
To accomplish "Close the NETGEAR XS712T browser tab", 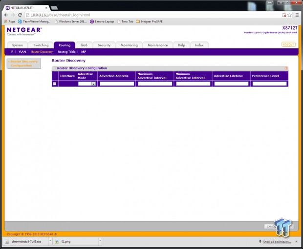I will tap(46, 8).
